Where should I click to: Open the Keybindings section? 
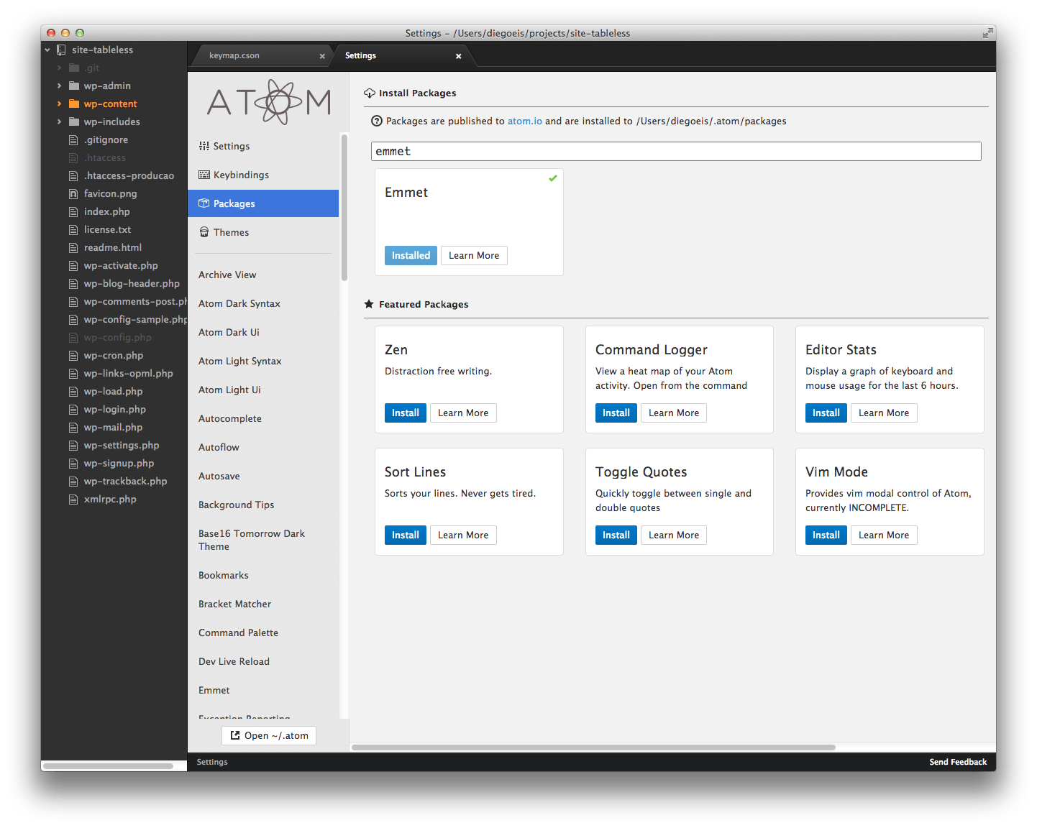coord(263,175)
